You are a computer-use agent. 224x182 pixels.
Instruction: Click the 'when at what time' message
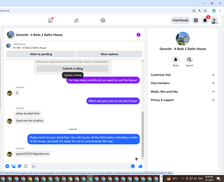(28, 114)
